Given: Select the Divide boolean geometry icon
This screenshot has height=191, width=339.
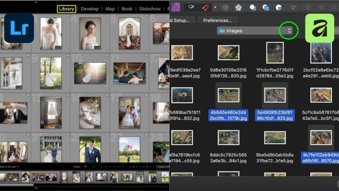Looking at the screenshot, I should (279, 7).
